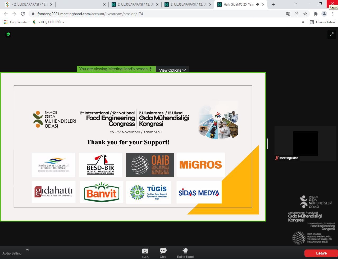Mute the tab using the speaker icon
Image resolution: width=338 pixels, height=259 pixels.
(258, 4)
